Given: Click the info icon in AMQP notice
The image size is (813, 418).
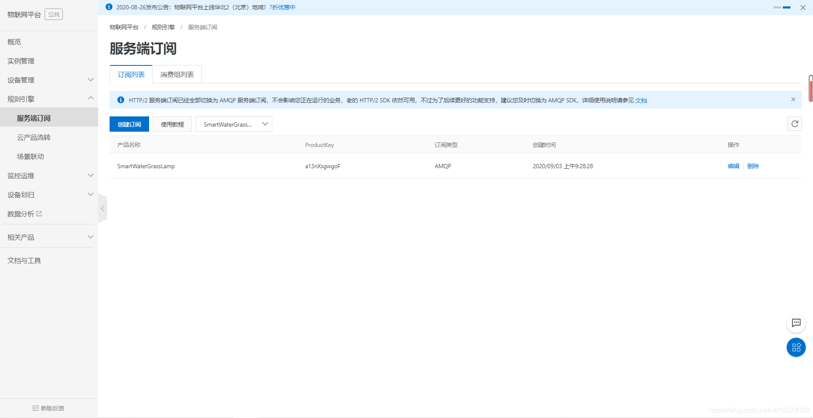Looking at the screenshot, I should [x=121, y=100].
